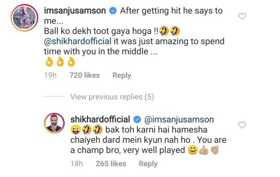Click the thumbs up emoji in the reply
Screen dimensions: 280x177
[x=203, y=150]
